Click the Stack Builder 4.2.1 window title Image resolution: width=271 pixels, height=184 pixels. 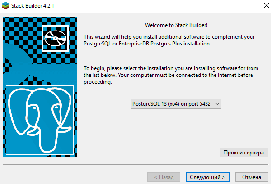(33, 6)
